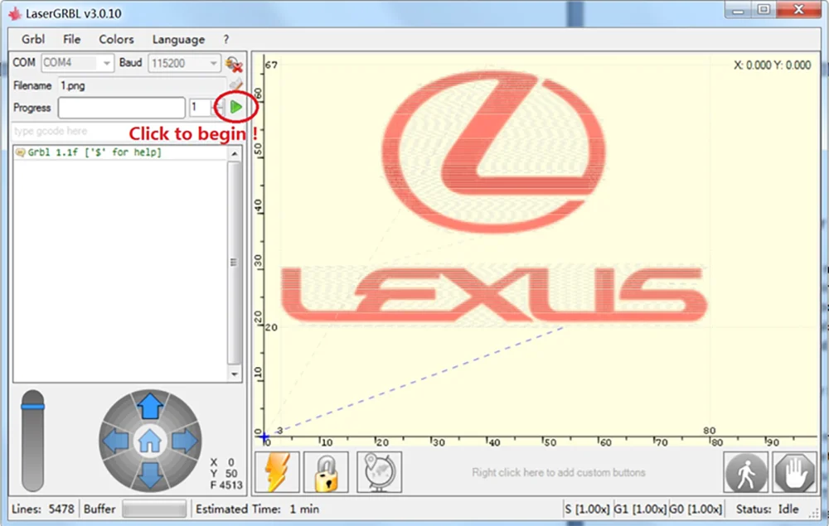The width and height of the screenshot is (829, 526).
Task: Click the jog speed vertical slider handle
Action: (x=33, y=406)
